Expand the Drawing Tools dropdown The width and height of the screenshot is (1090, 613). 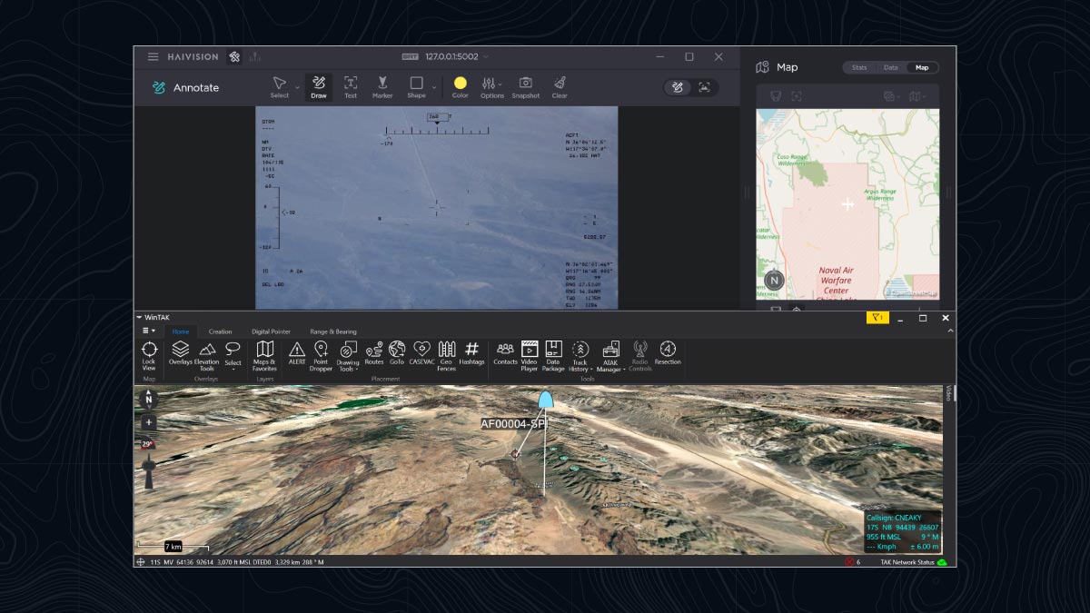348,356
